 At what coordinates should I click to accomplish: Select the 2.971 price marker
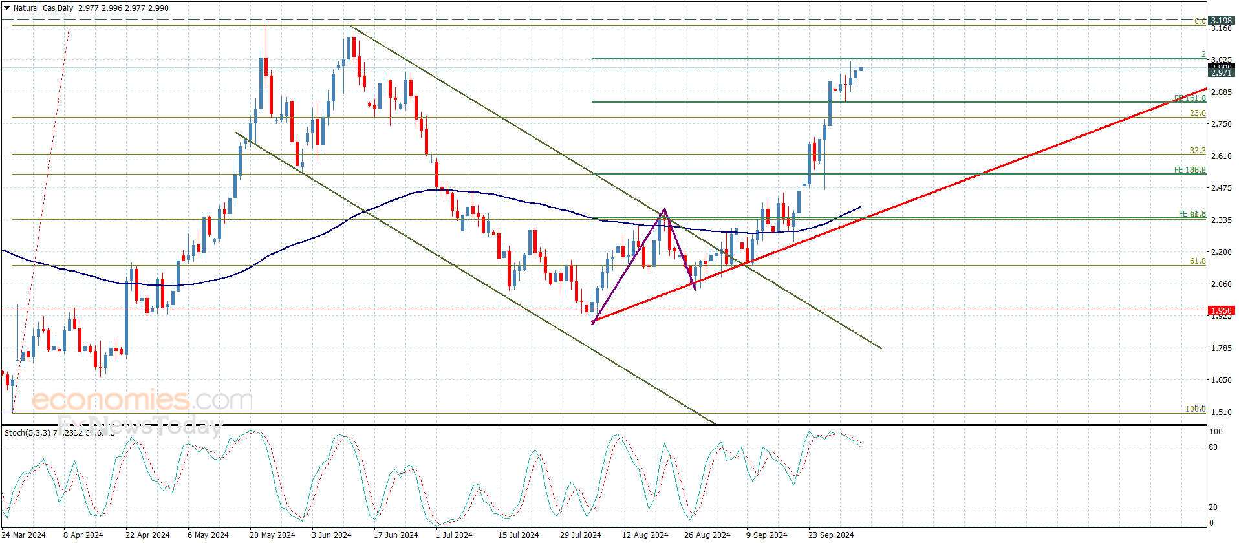[1222, 73]
